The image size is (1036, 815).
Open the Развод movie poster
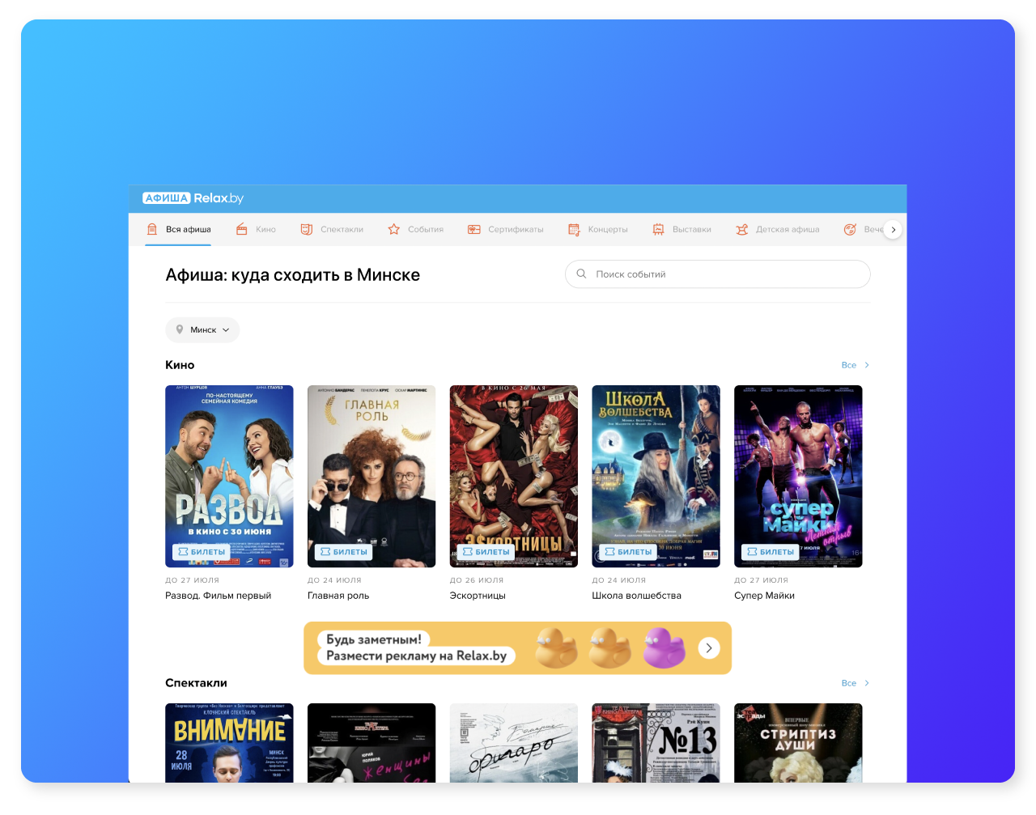pyautogui.click(x=229, y=476)
